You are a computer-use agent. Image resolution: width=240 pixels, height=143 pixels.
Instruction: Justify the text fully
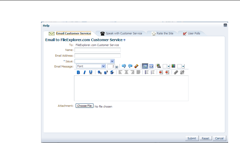pos(138,72)
